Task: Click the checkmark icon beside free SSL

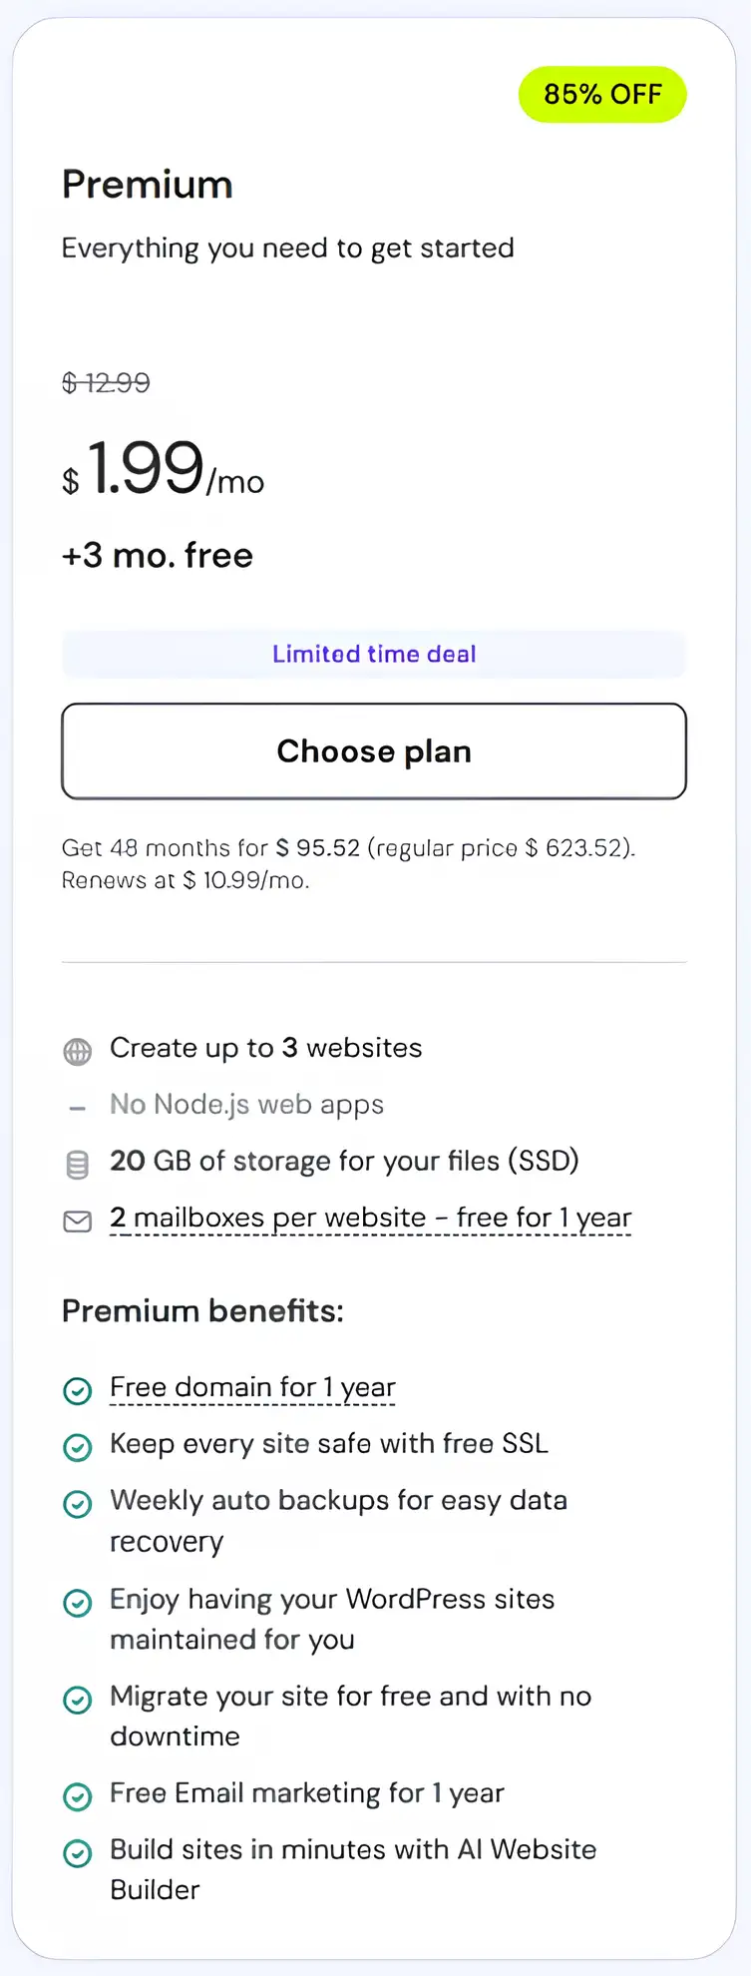Action: coord(78,1446)
